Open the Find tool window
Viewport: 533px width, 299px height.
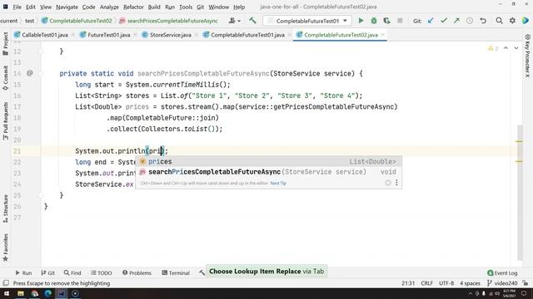(72, 273)
